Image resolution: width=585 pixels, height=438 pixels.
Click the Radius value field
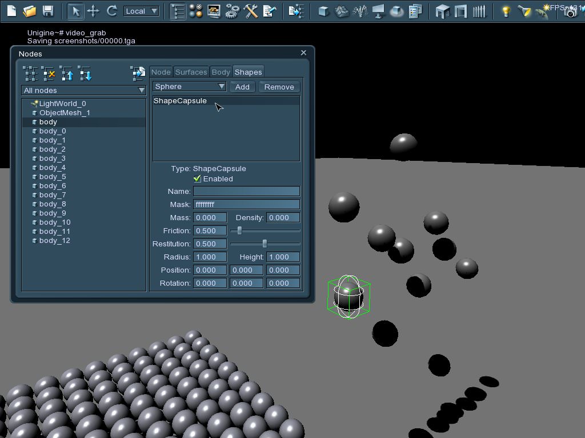[x=210, y=257]
